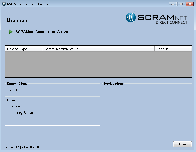
Task: Minimize the AMS SCRAMnet Direct Connect window
Action: [x=173, y=4]
